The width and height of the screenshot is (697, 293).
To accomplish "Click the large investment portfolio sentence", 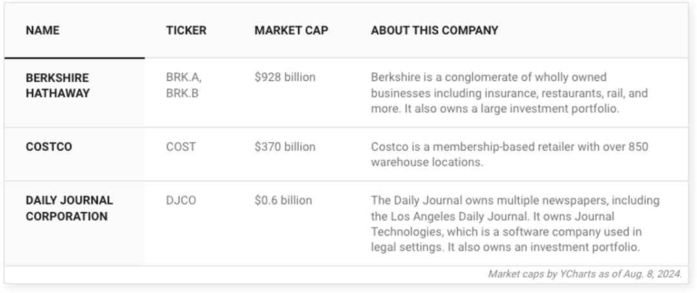I will coord(512,109).
